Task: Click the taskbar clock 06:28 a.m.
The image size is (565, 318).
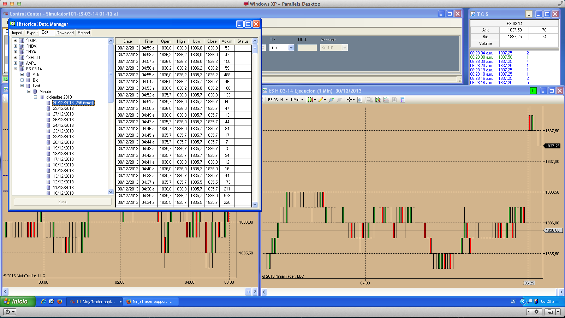Action: coord(550,302)
